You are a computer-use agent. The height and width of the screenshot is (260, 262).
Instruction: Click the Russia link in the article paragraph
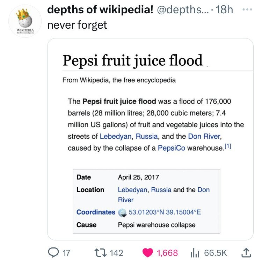[x=147, y=136]
